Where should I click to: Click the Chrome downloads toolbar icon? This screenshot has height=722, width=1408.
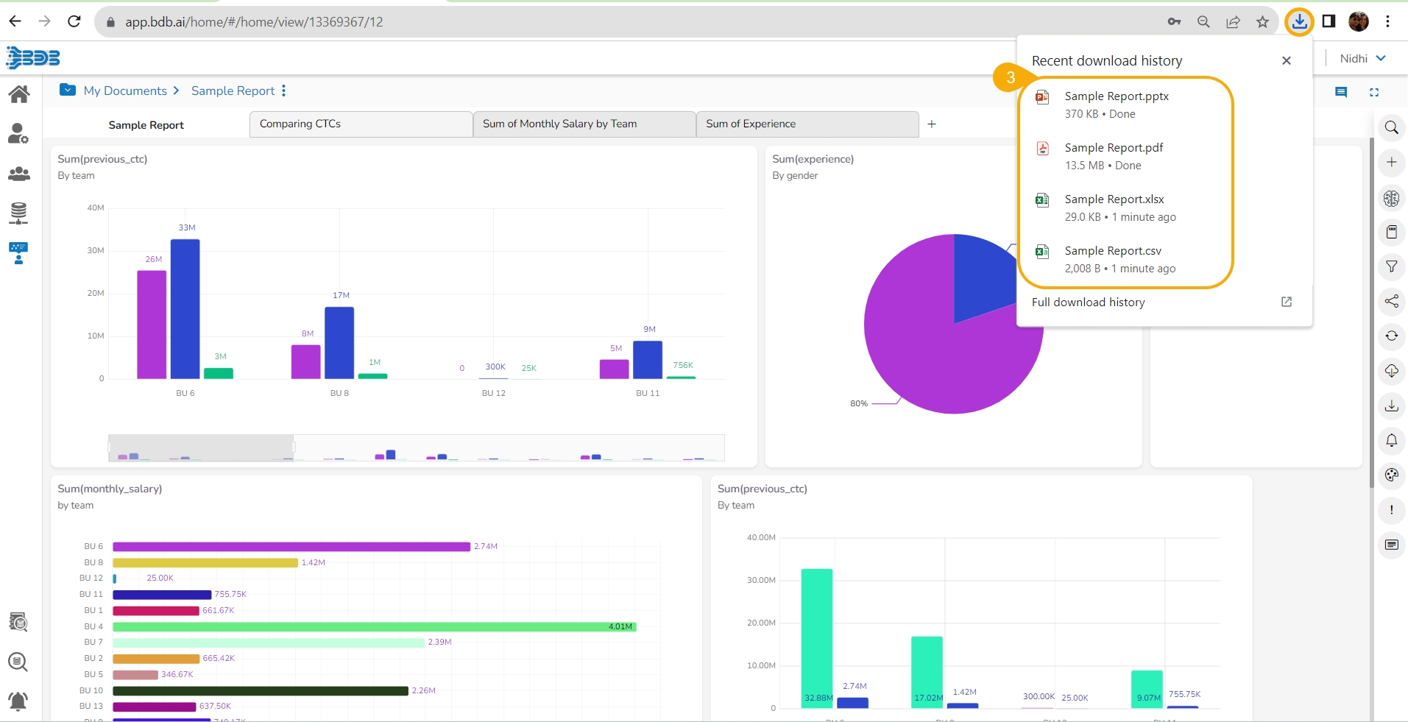click(x=1299, y=21)
